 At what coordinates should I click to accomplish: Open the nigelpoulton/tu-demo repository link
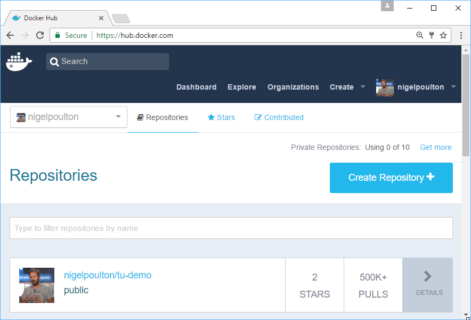pos(108,275)
